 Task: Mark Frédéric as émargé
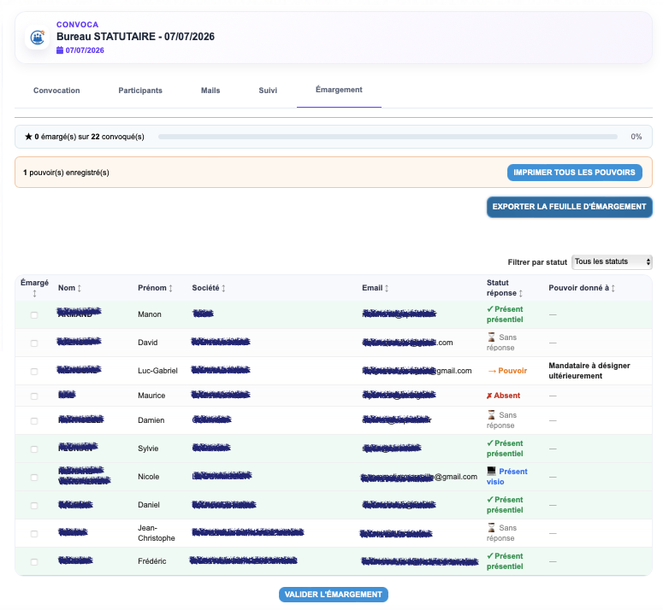pos(34,562)
